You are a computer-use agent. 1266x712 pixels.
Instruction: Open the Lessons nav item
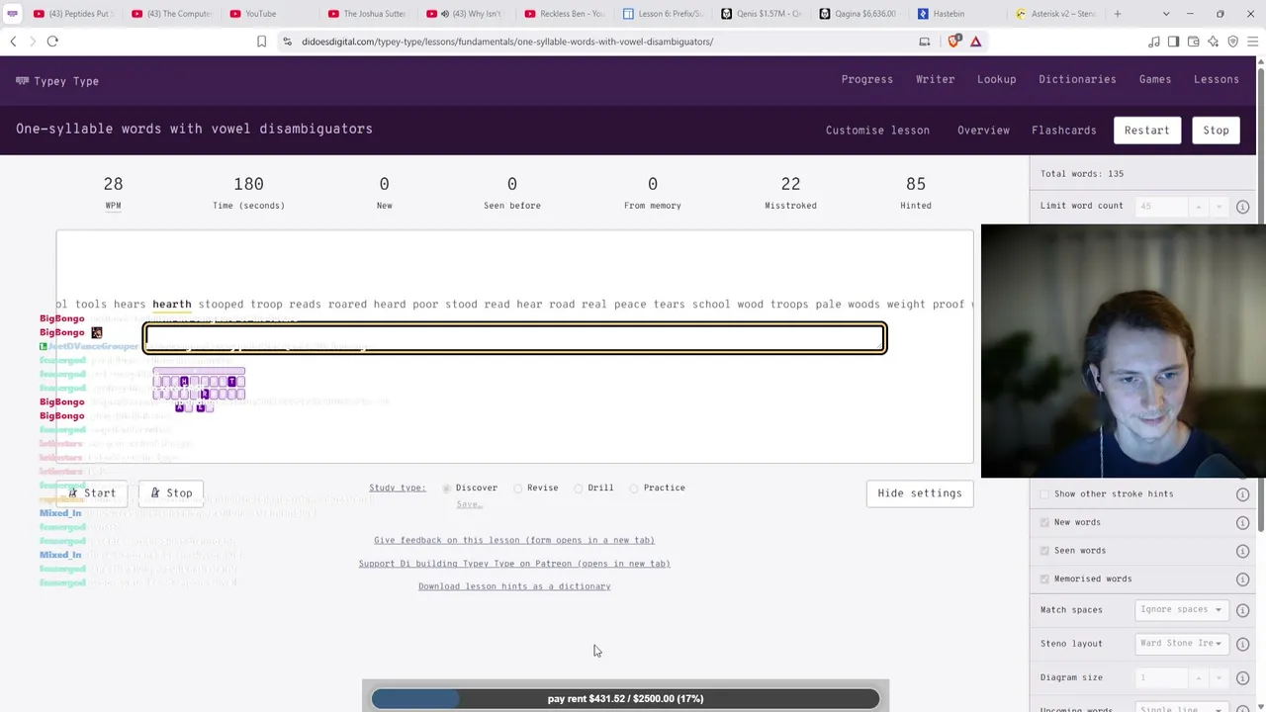1216,79
